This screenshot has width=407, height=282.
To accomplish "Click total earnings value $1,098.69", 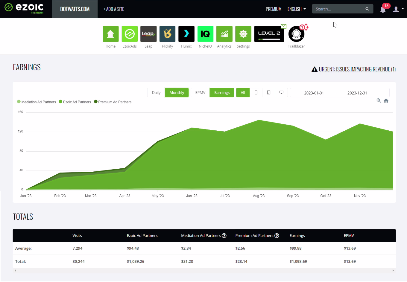I will click(298, 261).
